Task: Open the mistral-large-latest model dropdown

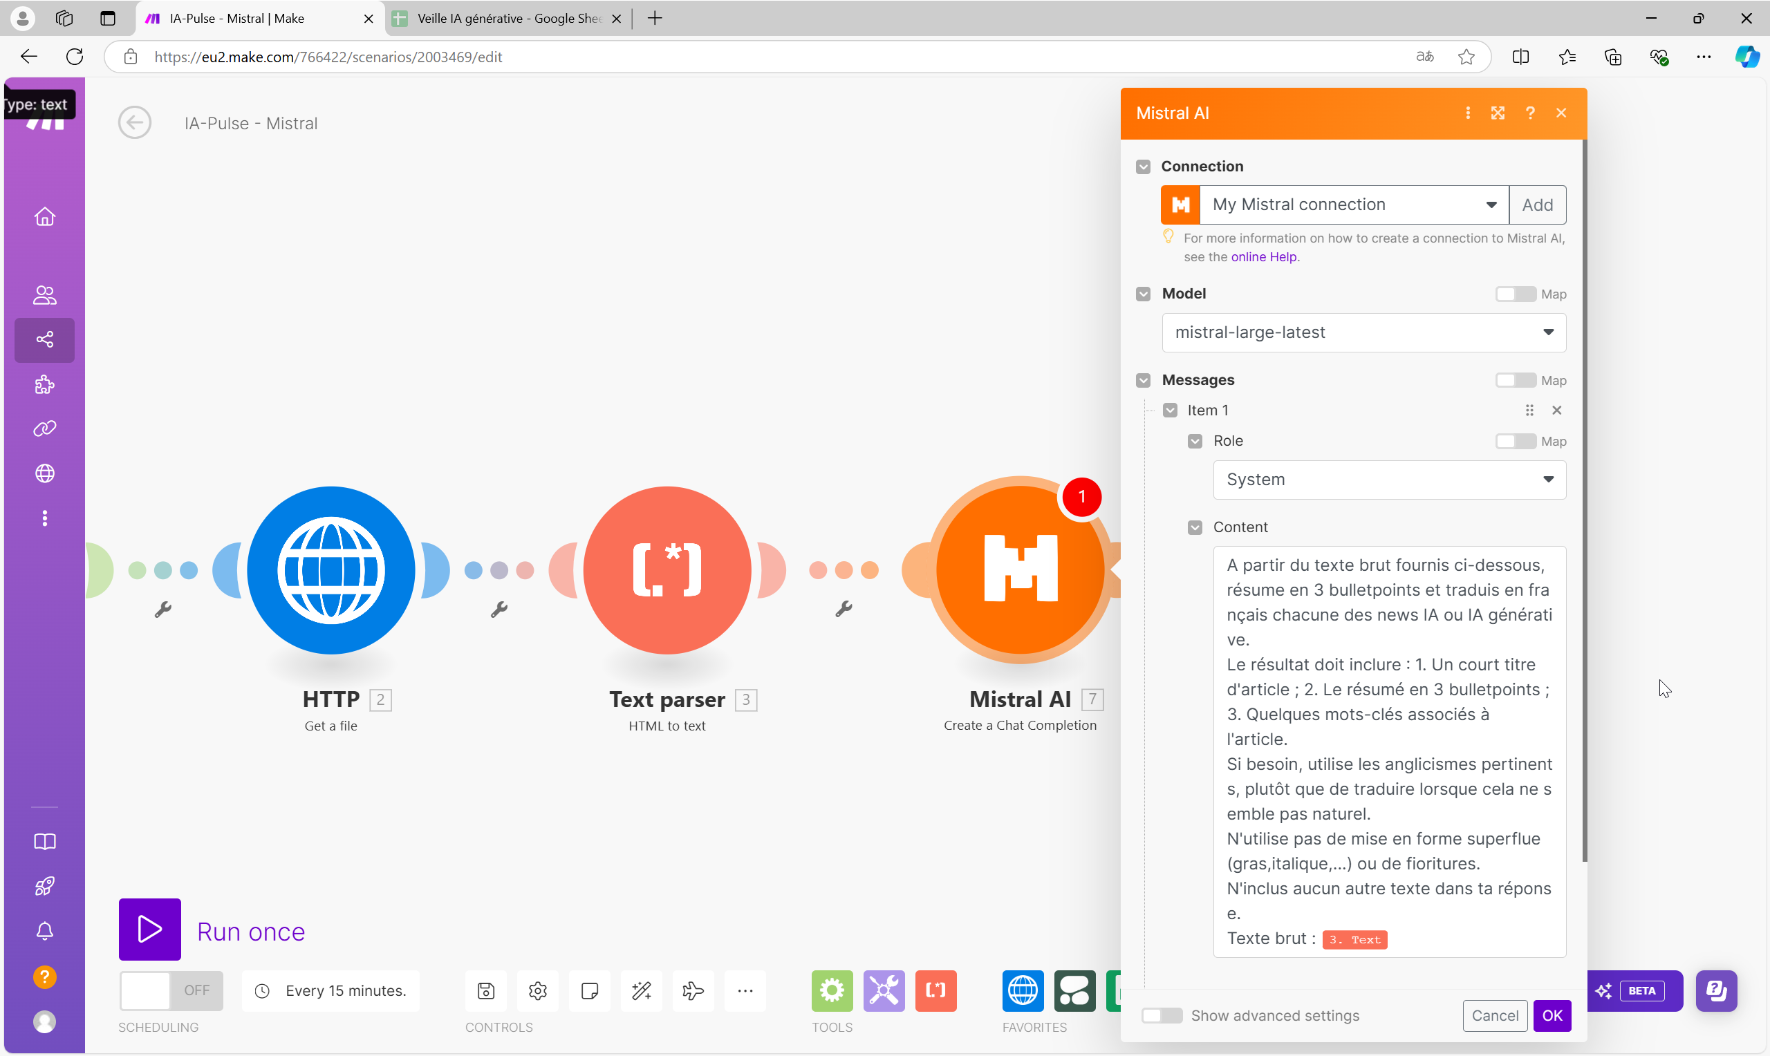Action: tap(1363, 332)
